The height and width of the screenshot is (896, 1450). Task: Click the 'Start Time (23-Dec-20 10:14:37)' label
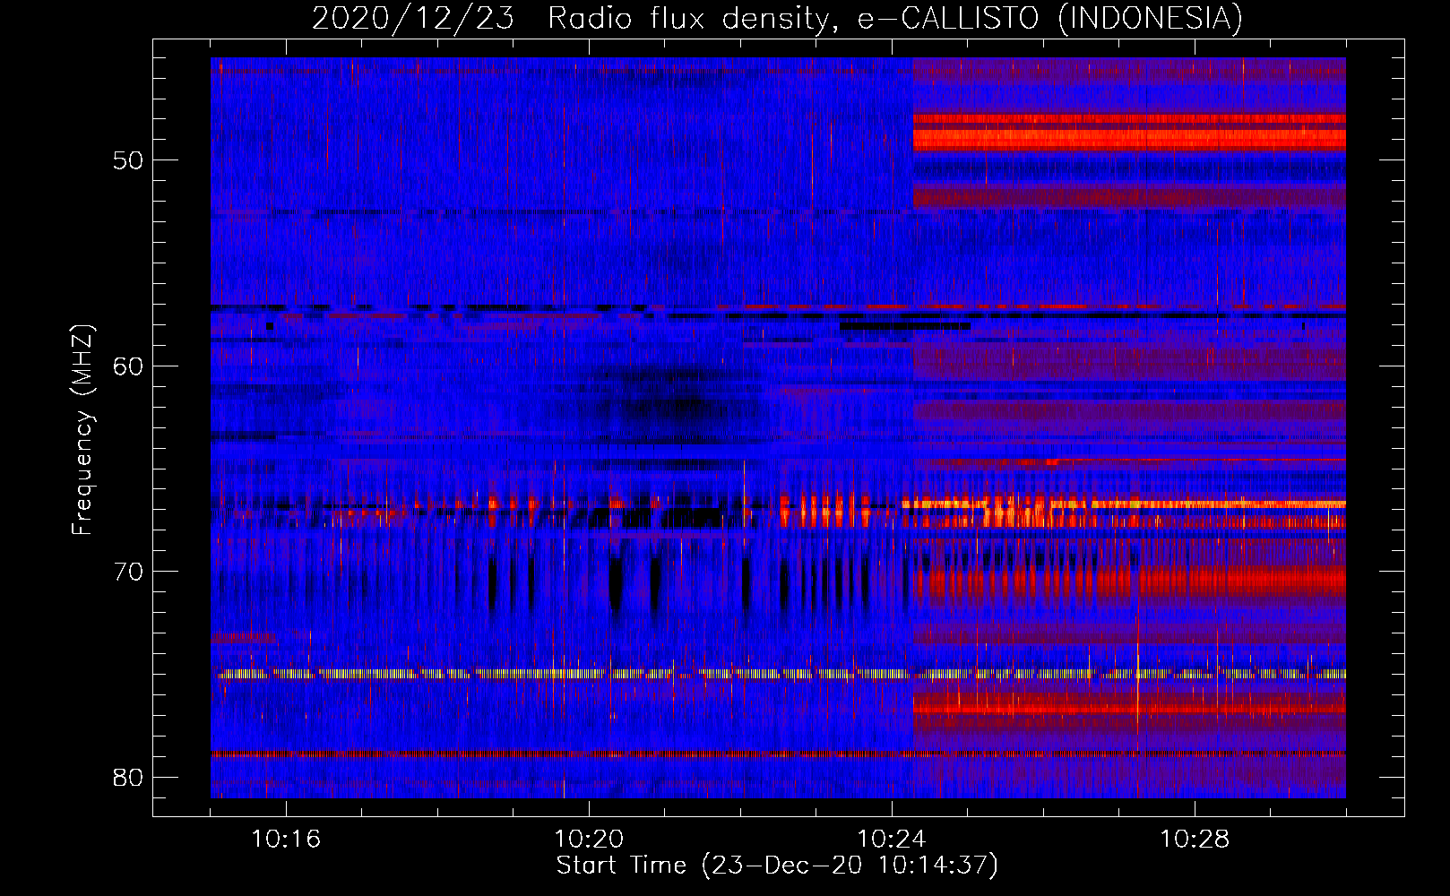pos(777,866)
